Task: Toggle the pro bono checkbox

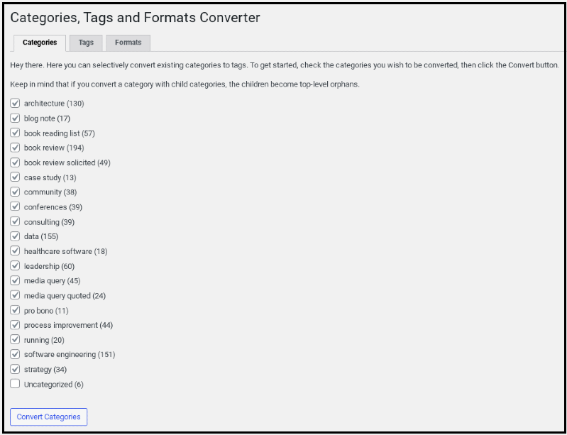Action: (x=15, y=310)
